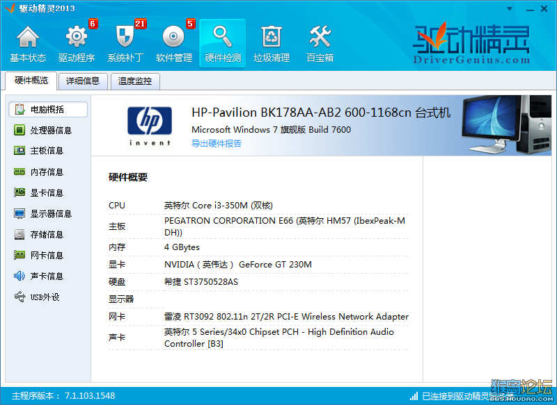
Task: Click the connection signal bars icon
Action: [x=414, y=396]
